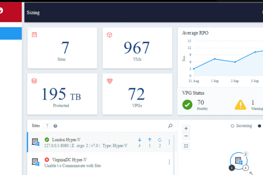
Task: Click the Sites count badge 7
Action: [47, 126]
